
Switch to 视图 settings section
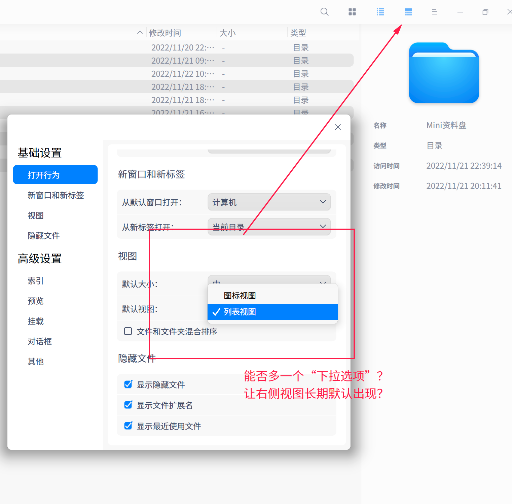pos(36,215)
